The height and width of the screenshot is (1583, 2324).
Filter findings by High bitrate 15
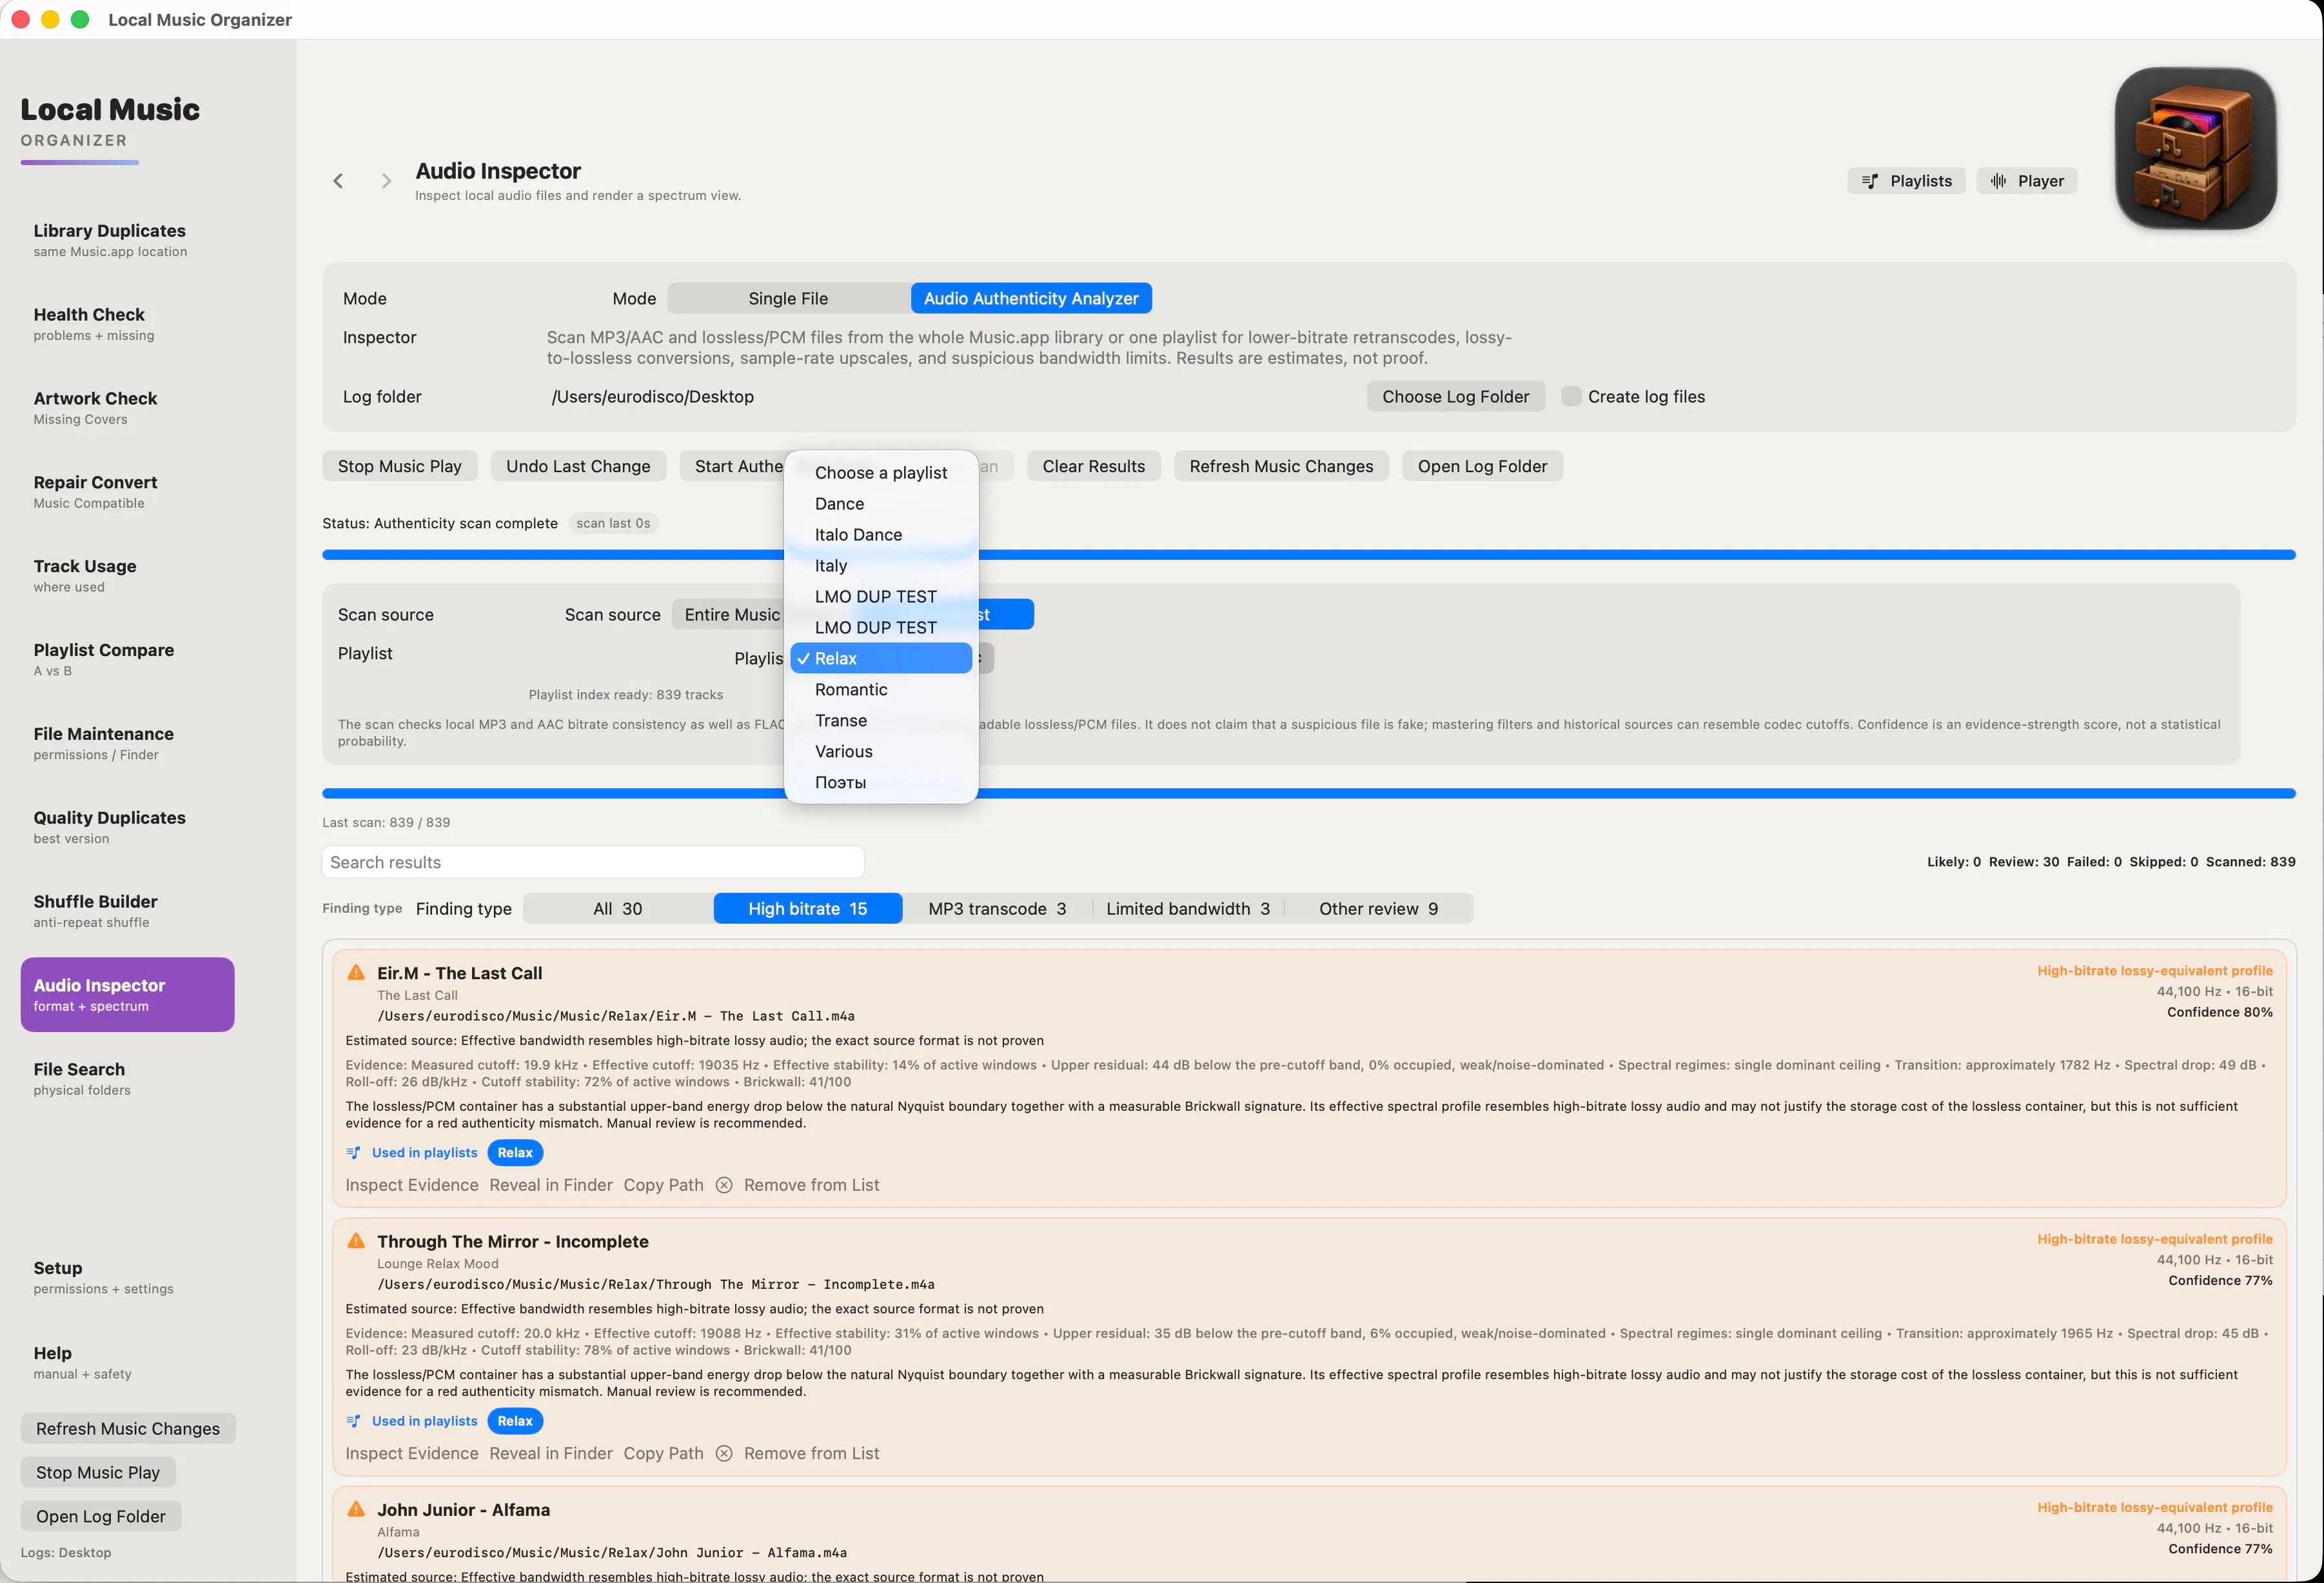pyautogui.click(x=808, y=908)
